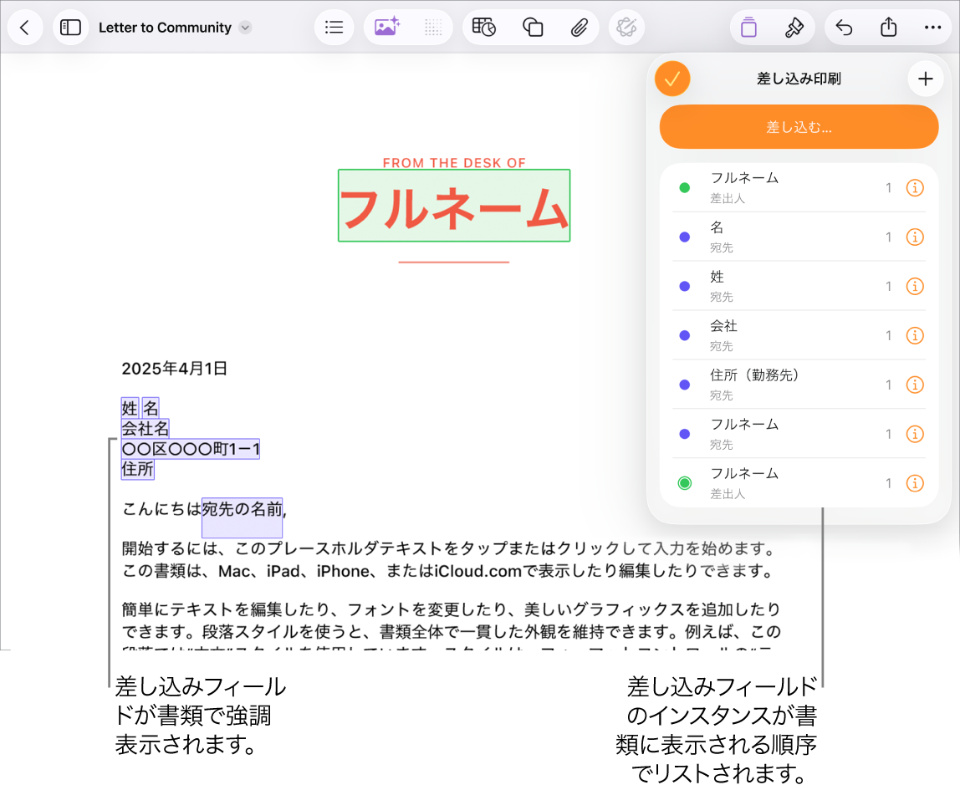
Task: Toggle the green 差出人 dot beside フルネーム
Action: (x=685, y=187)
